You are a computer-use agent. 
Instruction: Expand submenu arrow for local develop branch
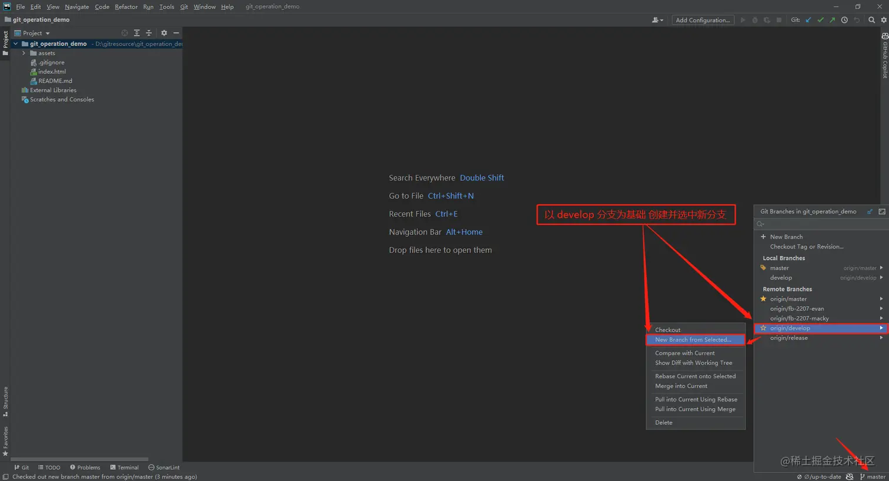tap(881, 278)
